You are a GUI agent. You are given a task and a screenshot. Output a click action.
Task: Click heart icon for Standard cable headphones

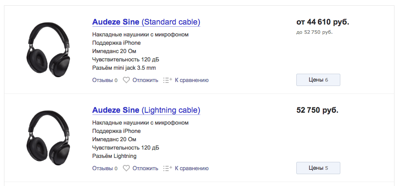point(126,80)
